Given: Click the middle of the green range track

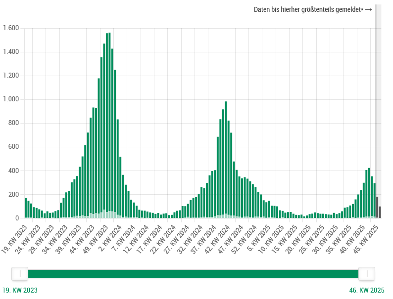Looking at the screenshot, I should pos(193,274).
